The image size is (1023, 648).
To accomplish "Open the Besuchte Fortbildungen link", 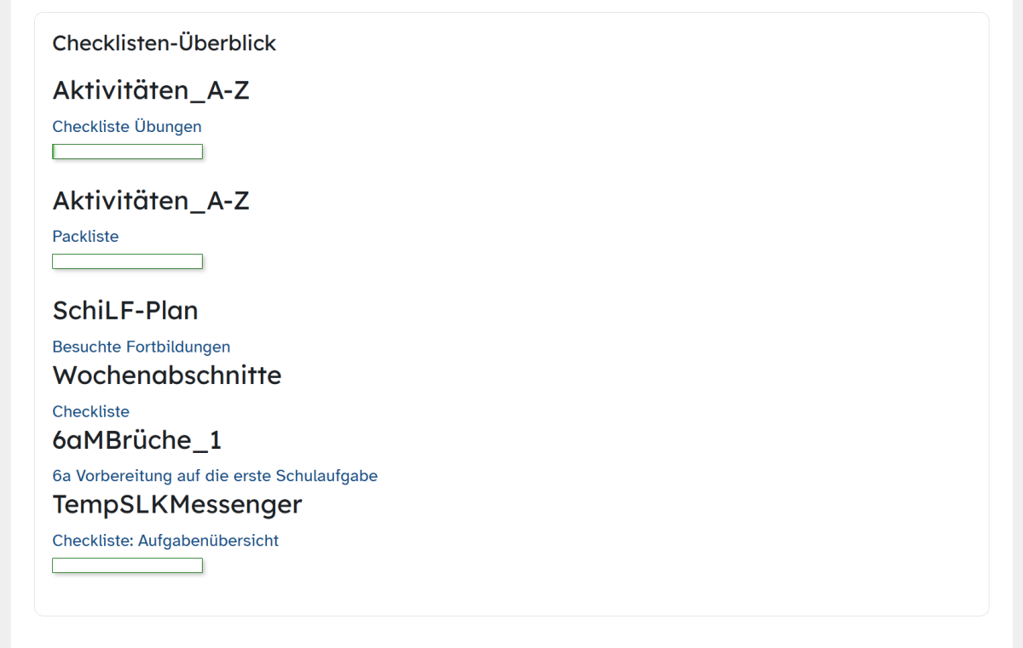I will pyautogui.click(x=141, y=347).
